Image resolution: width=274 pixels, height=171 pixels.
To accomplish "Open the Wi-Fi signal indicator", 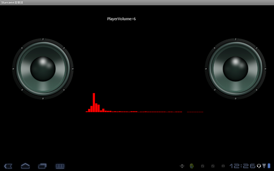I will click(x=264, y=166).
